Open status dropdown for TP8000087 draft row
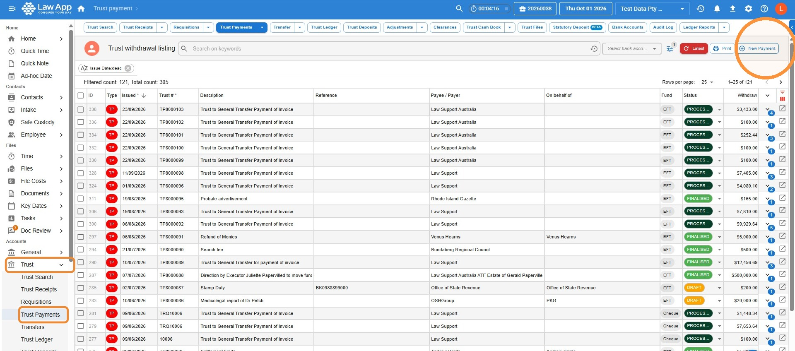Viewport: 795px width, 351px height. [x=719, y=288]
